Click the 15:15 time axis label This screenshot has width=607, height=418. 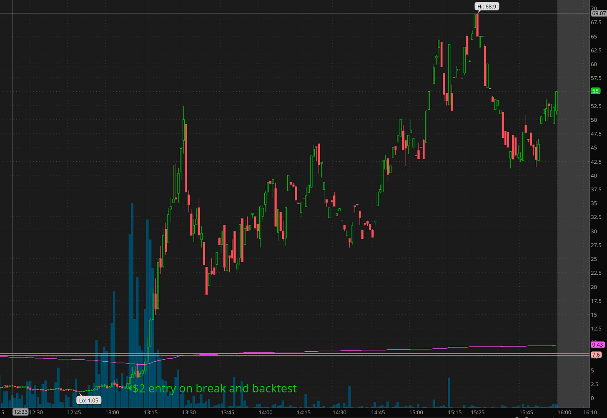coord(455,413)
